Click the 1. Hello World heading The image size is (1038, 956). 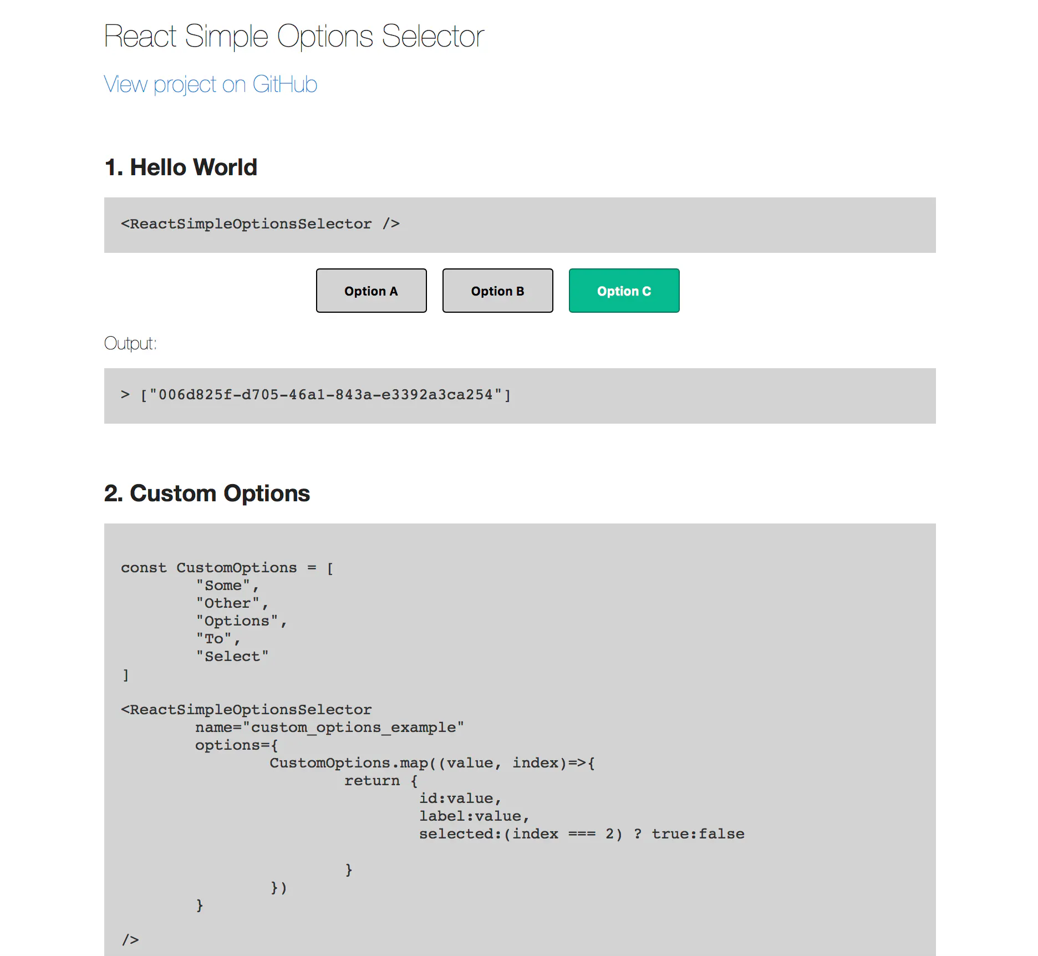[x=181, y=167]
